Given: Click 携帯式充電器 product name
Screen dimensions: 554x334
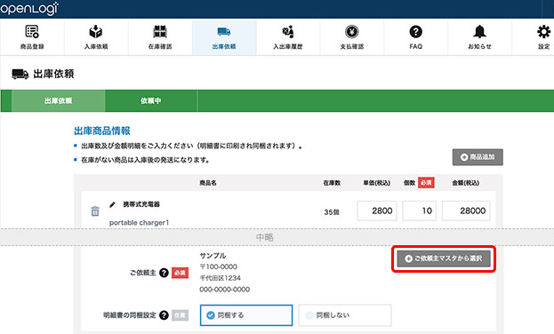Looking at the screenshot, I should [141, 204].
